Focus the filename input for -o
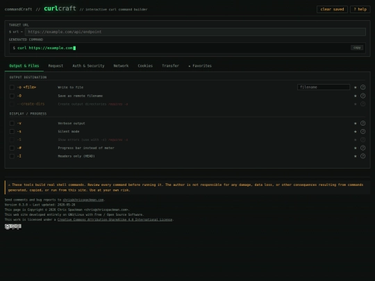The image size is (375, 281). 324,87
